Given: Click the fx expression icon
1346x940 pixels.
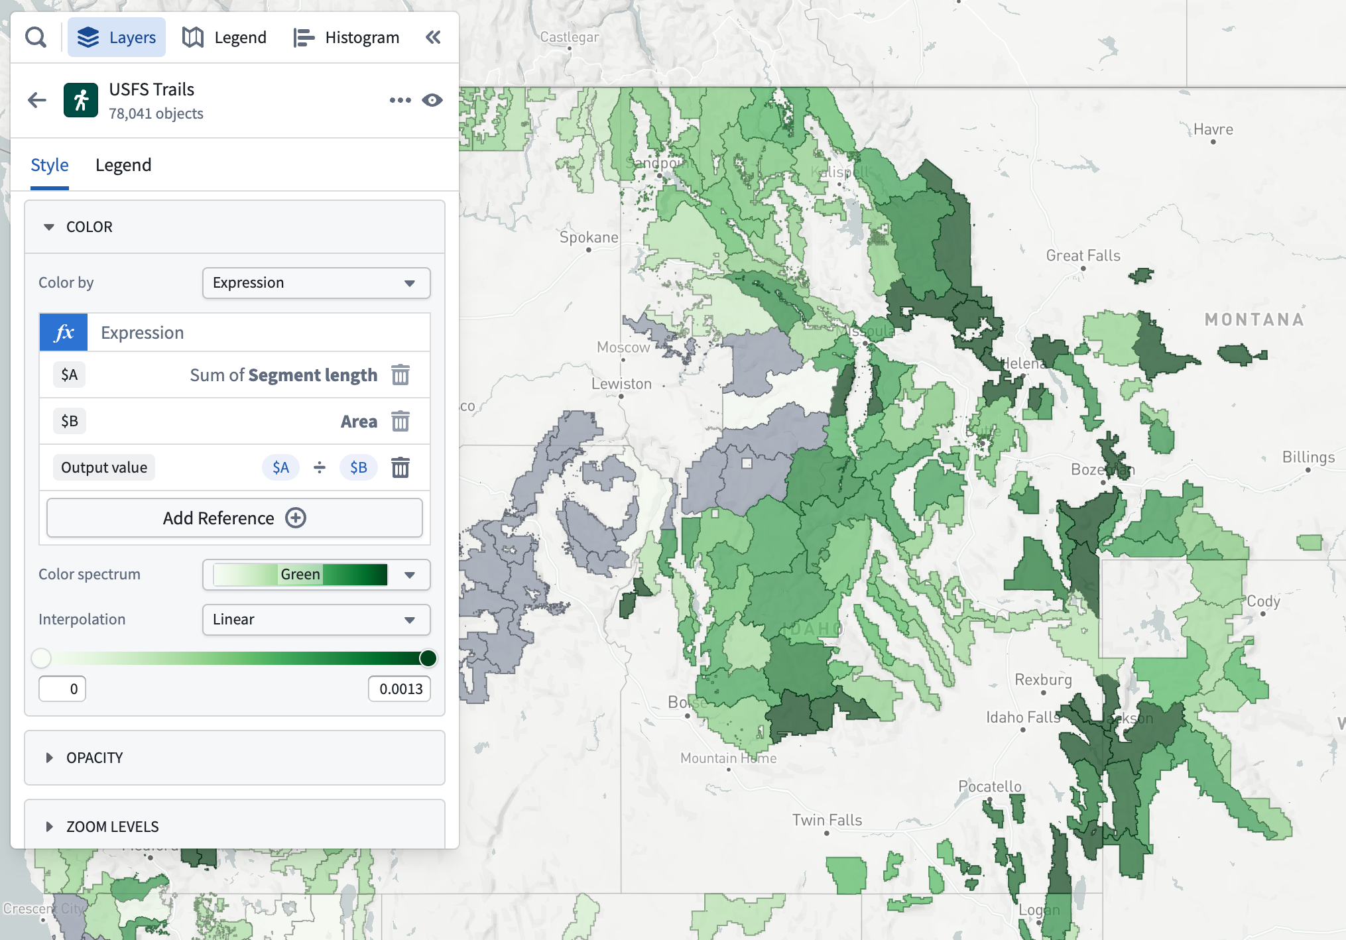Looking at the screenshot, I should (64, 332).
